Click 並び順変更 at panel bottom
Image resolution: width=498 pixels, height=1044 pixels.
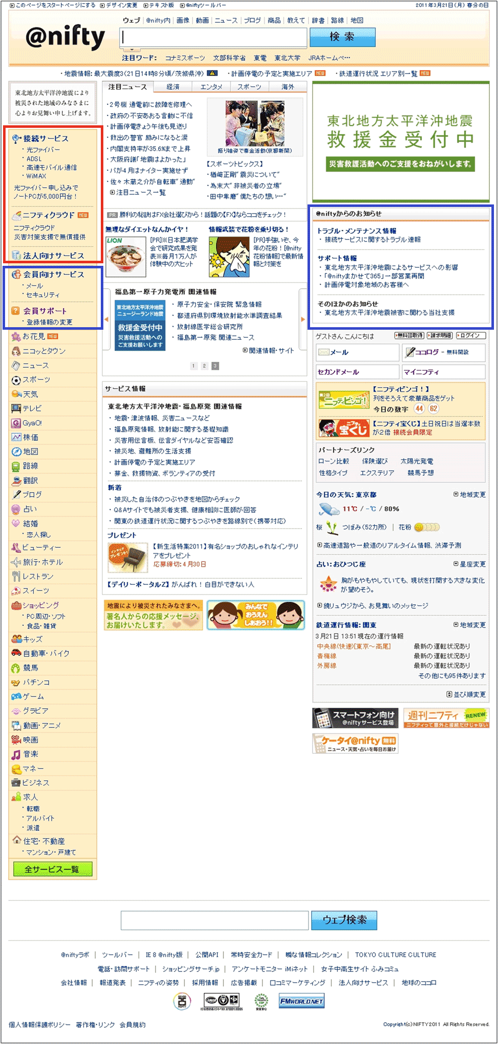pyautogui.click(x=466, y=694)
